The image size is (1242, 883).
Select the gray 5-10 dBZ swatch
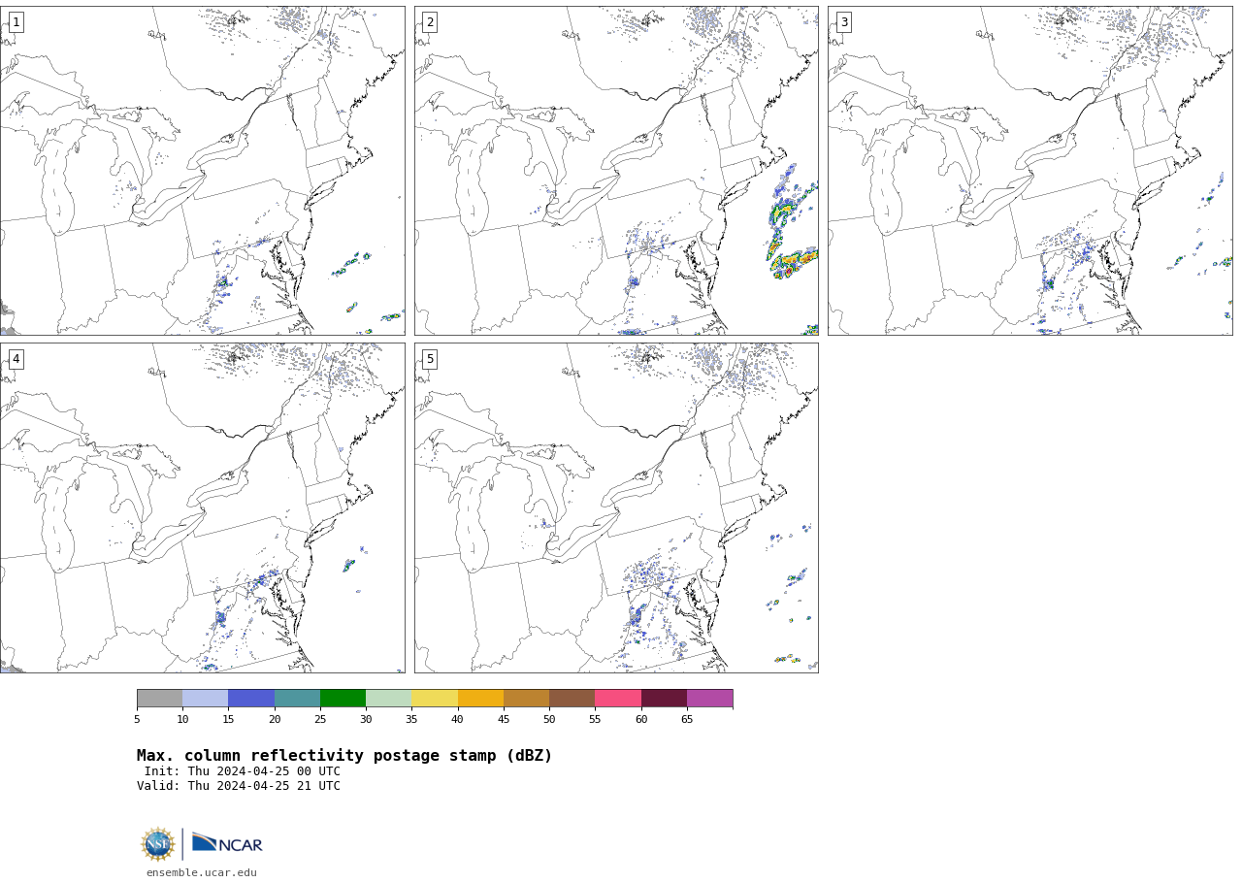click(159, 699)
